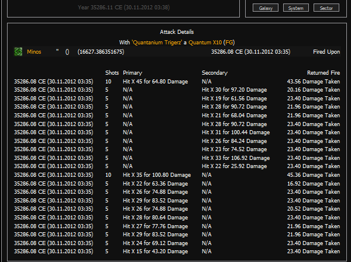The image size is (351, 262).
Task: Select 'Hit X 35 for 100.80 Damage' entry
Action: (157, 175)
